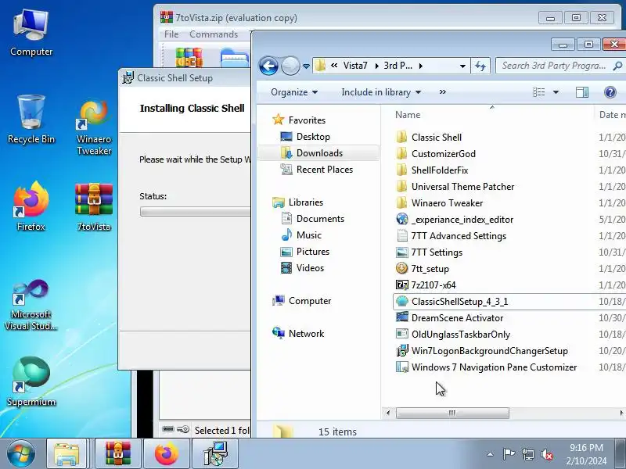The width and height of the screenshot is (626, 469).
Task: Launch Winaero Tweaker desktop shortcut
Action: 94,127
